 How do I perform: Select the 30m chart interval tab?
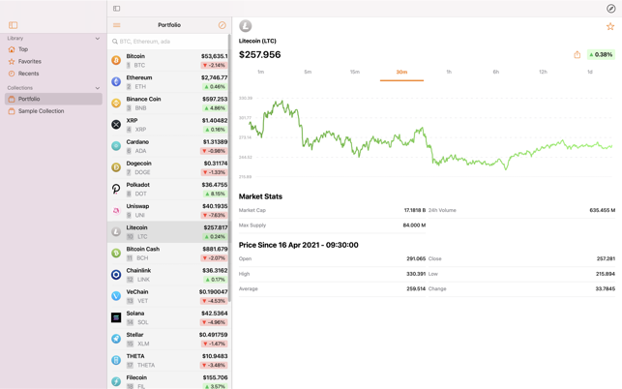click(401, 72)
